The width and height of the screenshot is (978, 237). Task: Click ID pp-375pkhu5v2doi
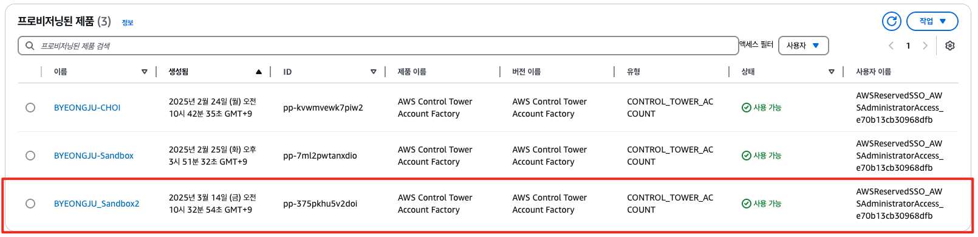[x=320, y=204]
